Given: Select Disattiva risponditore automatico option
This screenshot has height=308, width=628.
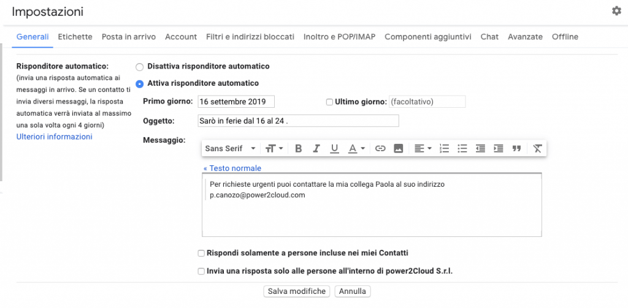Looking at the screenshot, I should click(x=139, y=67).
